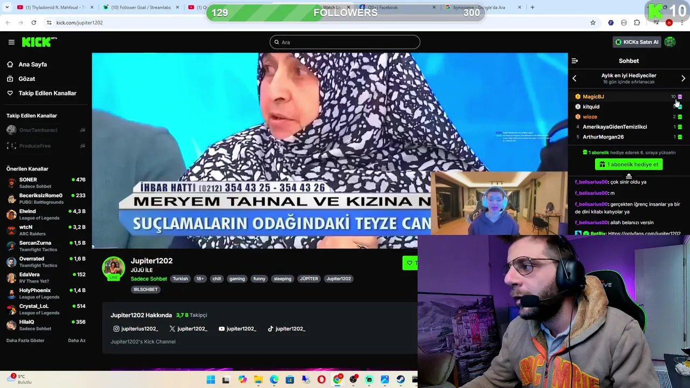The height and width of the screenshot is (388, 690).
Task: Toggle the green heart follow button
Action: [x=410, y=263]
